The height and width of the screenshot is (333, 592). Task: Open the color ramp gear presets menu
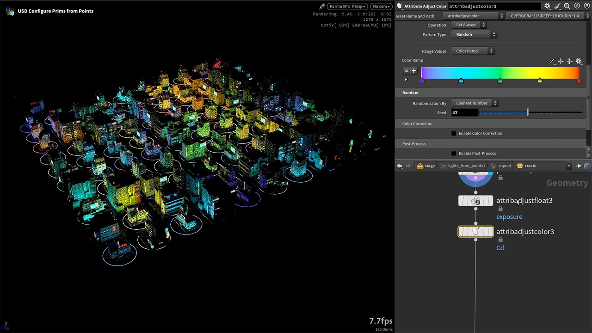pyautogui.click(x=579, y=61)
